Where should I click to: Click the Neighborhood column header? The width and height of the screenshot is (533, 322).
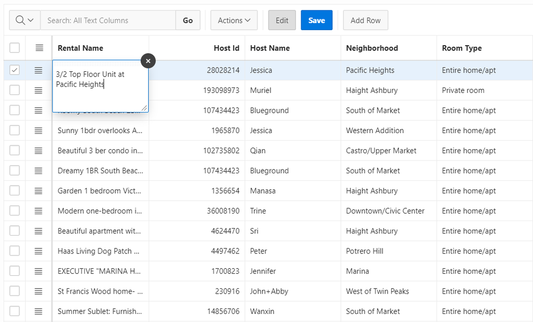(x=372, y=48)
